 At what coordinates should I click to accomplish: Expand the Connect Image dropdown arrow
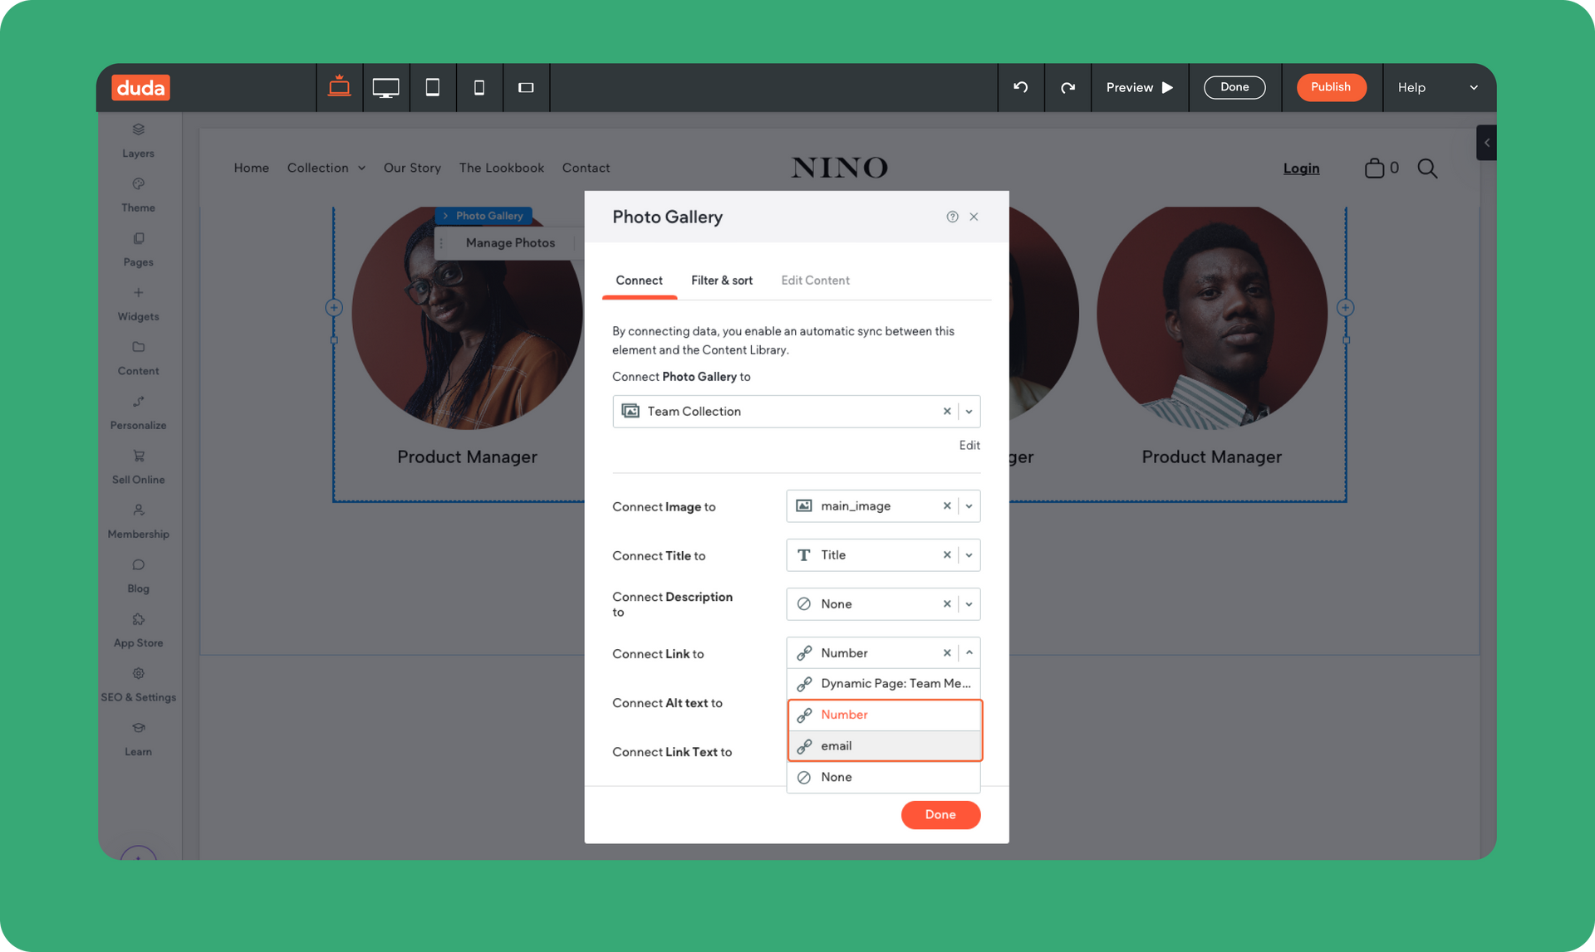coord(969,506)
